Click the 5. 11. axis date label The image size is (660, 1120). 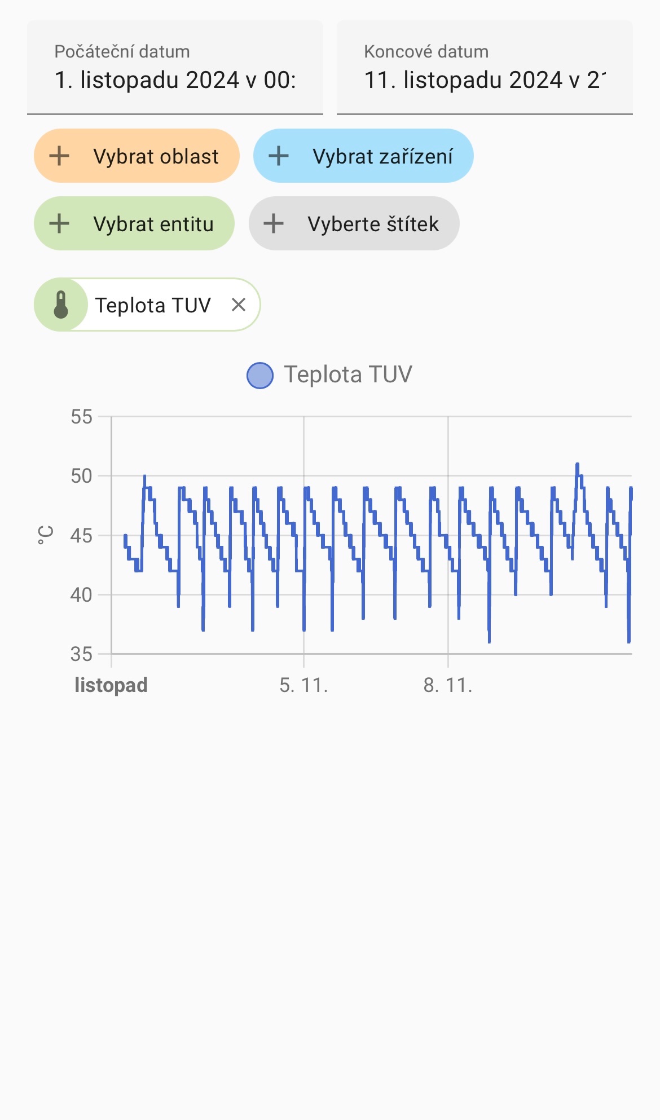tap(303, 685)
